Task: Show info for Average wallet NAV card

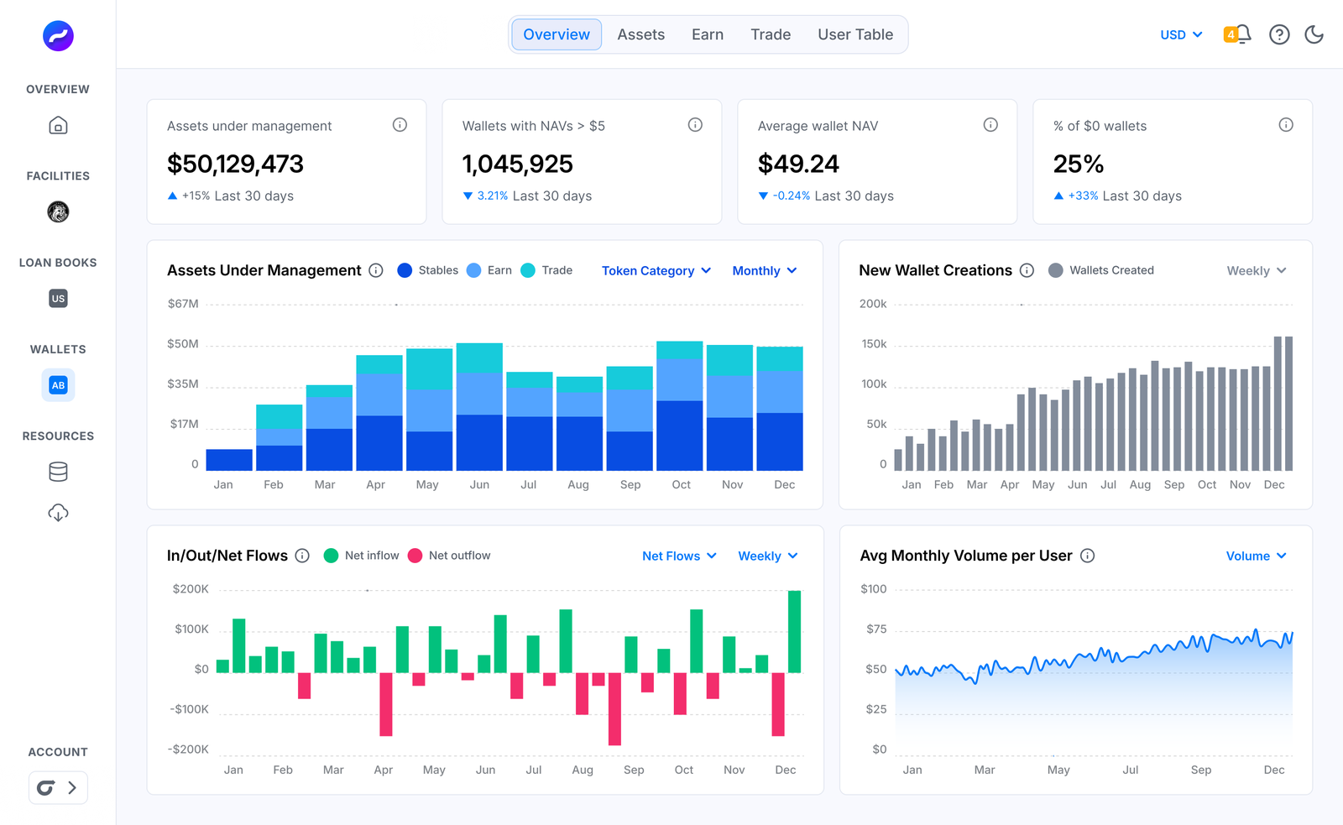Action: (x=990, y=125)
